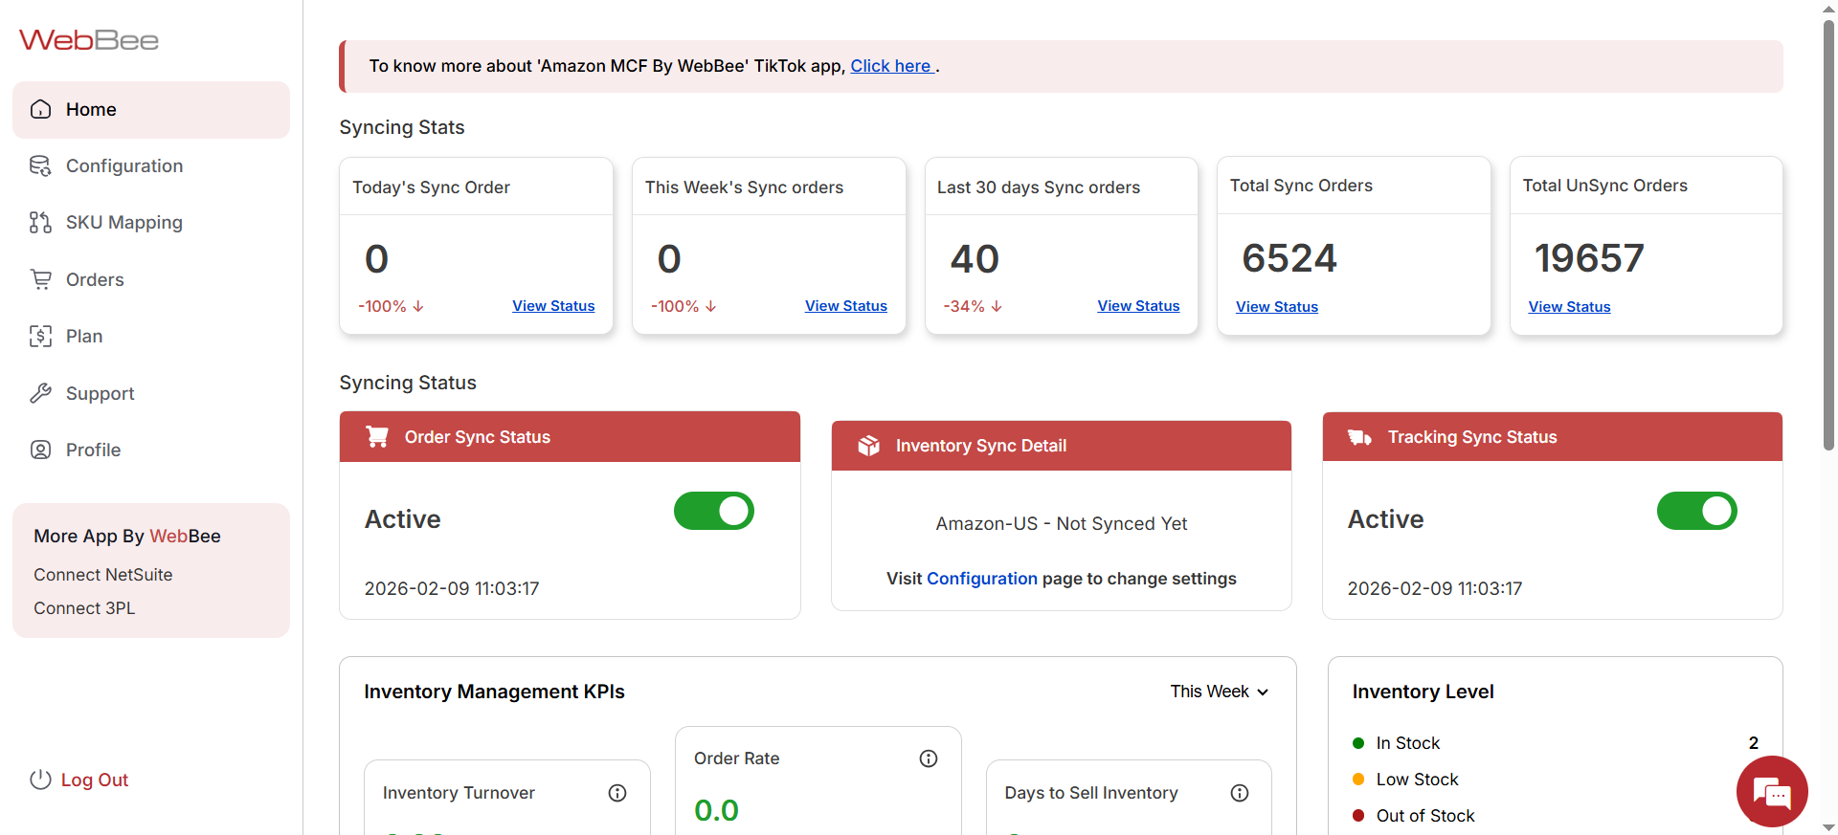Click Days to Sell Inventory info icon
This screenshot has height=835, width=1838.
click(x=1239, y=793)
